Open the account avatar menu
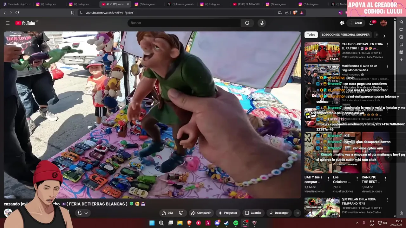The image size is (406, 228). 383,23
